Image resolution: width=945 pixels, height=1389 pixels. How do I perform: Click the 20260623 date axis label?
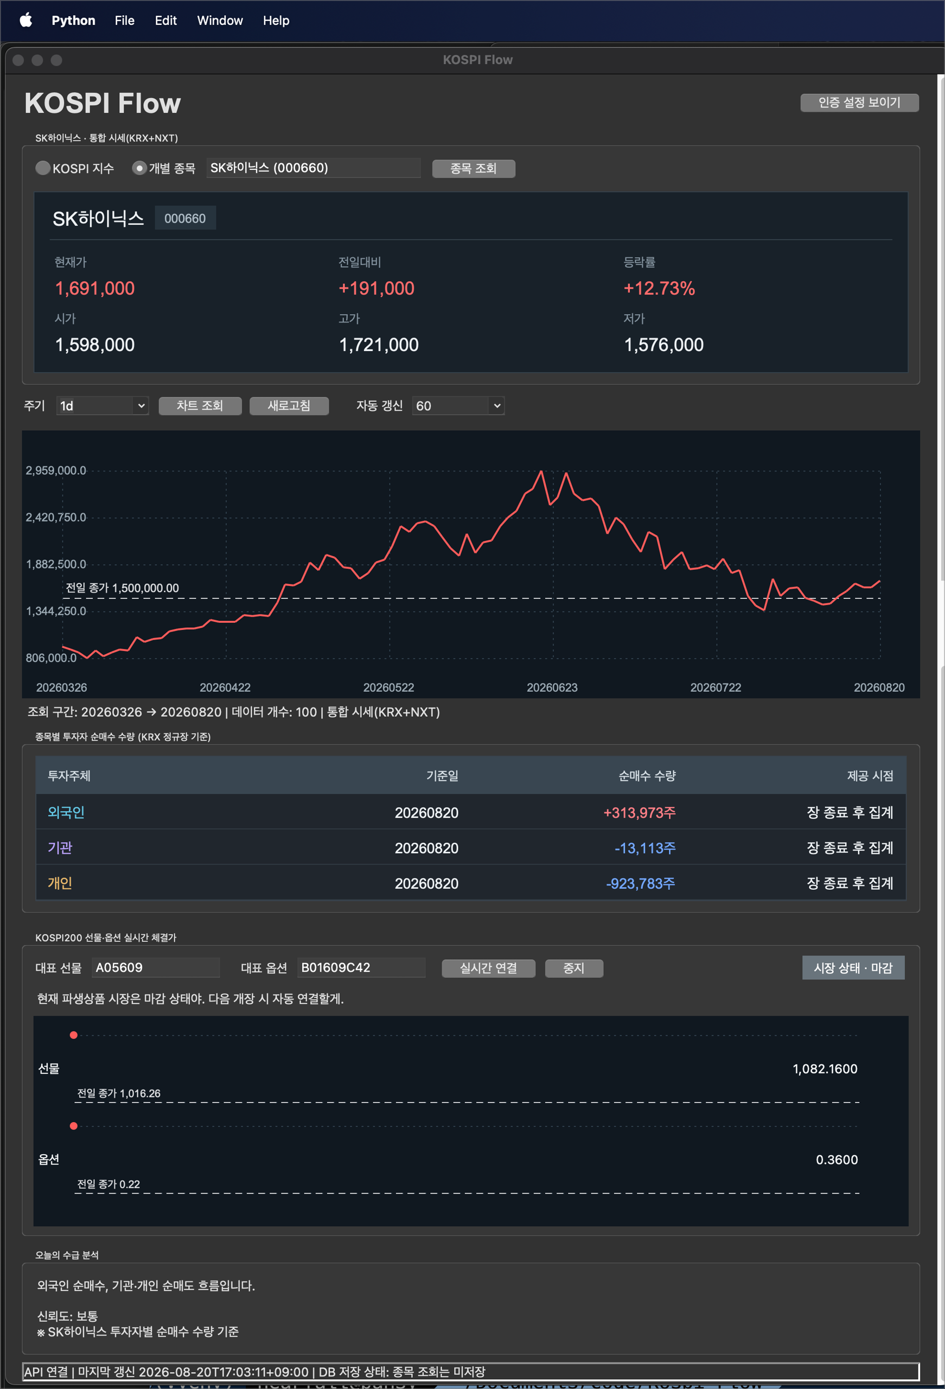click(552, 687)
